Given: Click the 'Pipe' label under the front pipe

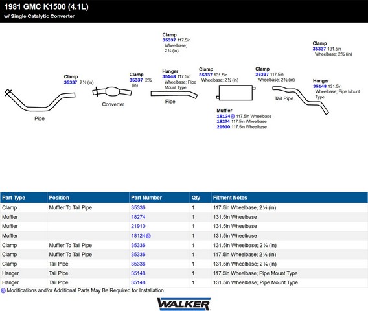Looking at the screenshot, I should click(40, 119).
